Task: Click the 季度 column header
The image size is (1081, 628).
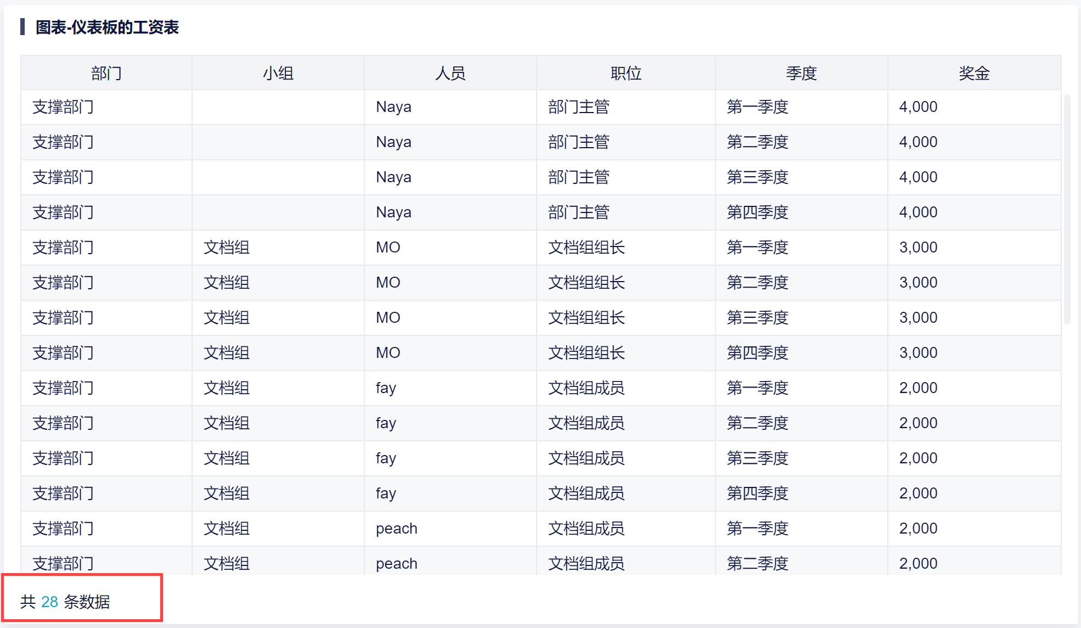Action: [x=801, y=73]
